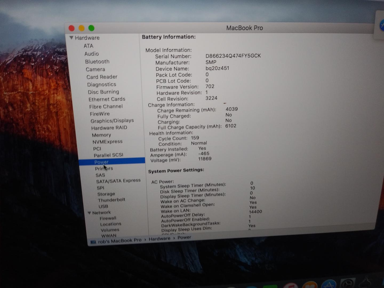This screenshot has width=384, height=288.
Task: Click full charge capacity value 6102
Action: (231, 126)
